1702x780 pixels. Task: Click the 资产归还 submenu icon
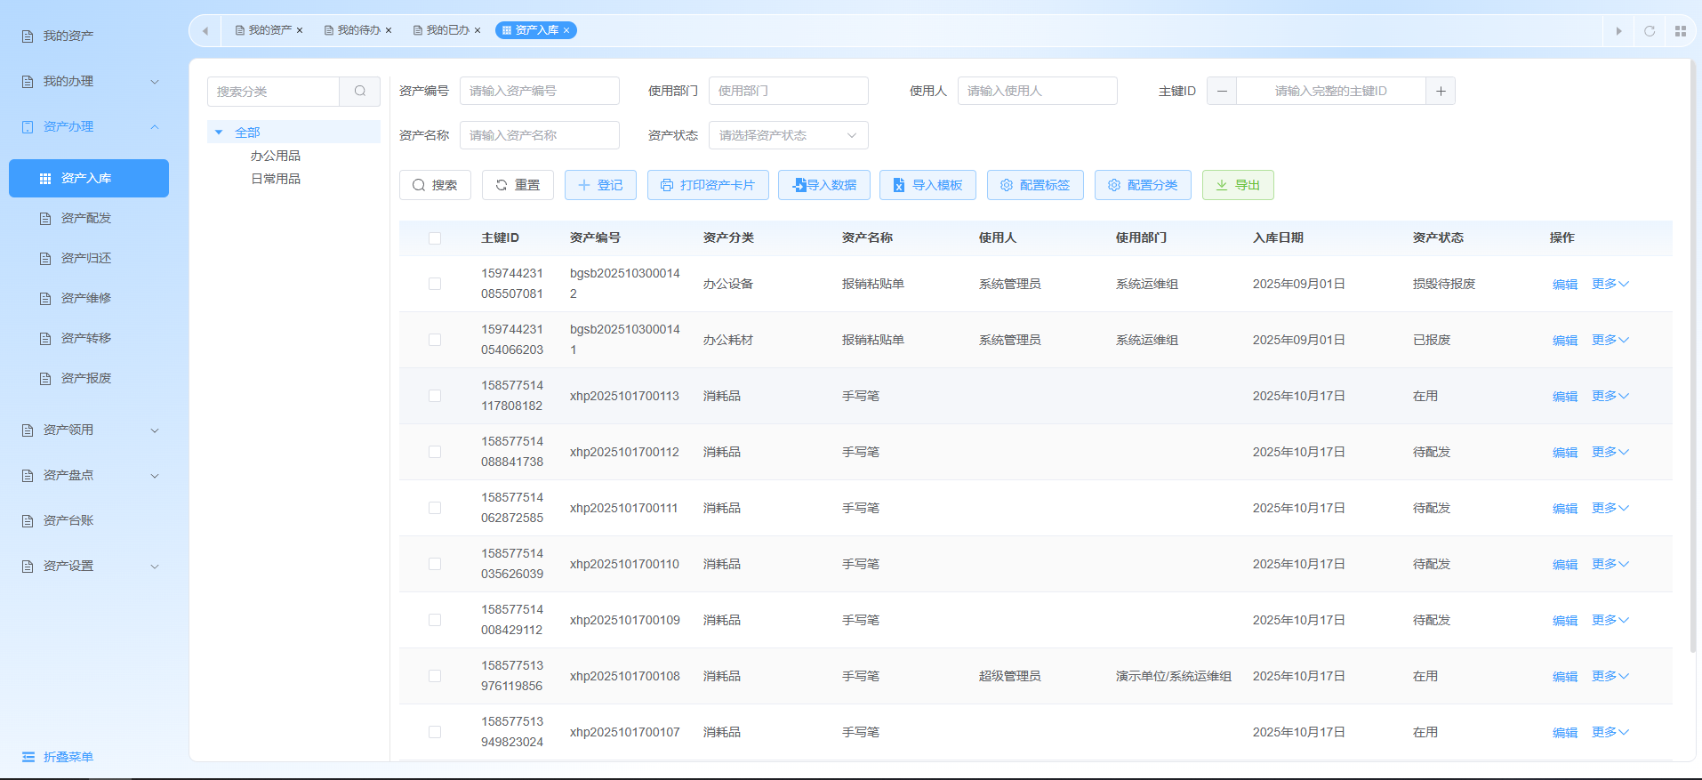pos(45,258)
